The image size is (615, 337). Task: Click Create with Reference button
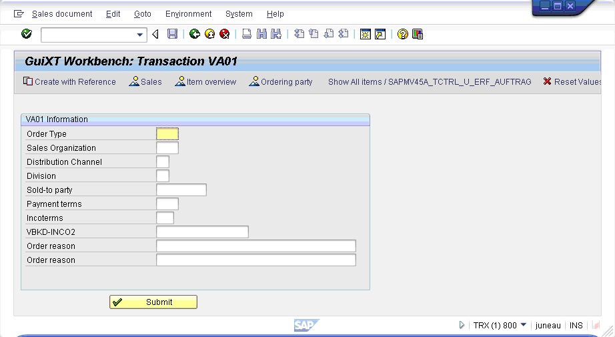69,81
